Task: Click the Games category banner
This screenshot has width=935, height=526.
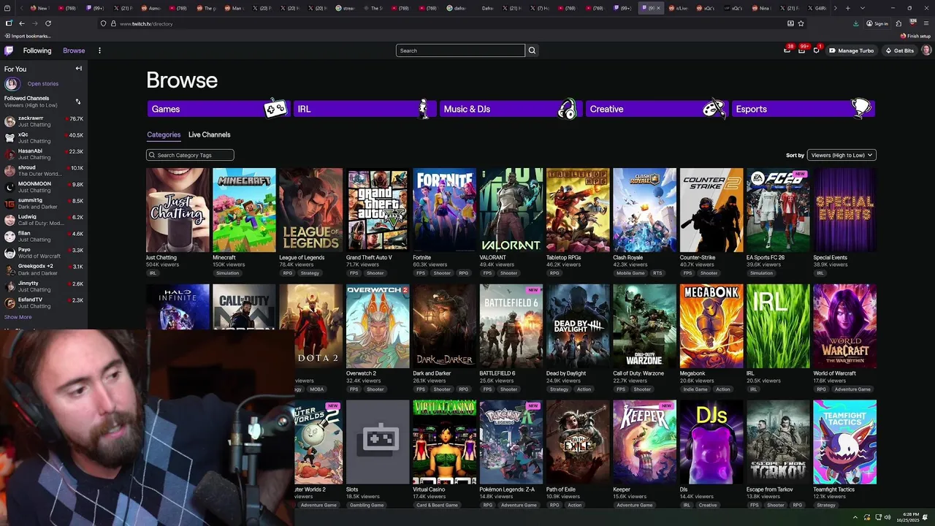Action: click(218, 109)
